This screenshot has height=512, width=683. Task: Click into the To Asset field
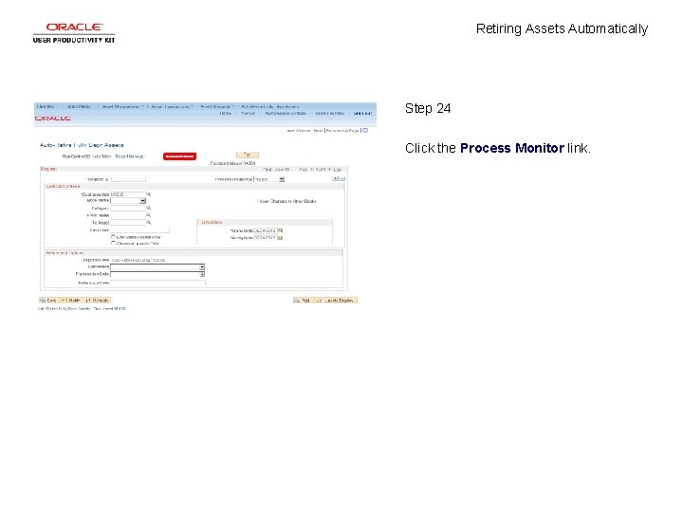[x=128, y=223]
